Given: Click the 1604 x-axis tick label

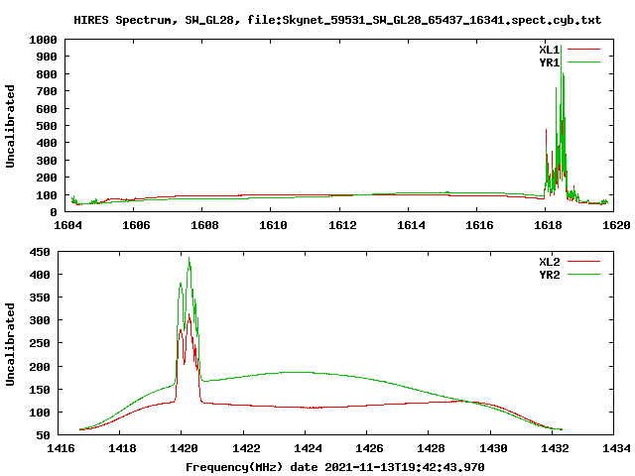Looking at the screenshot, I should click(x=67, y=225).
